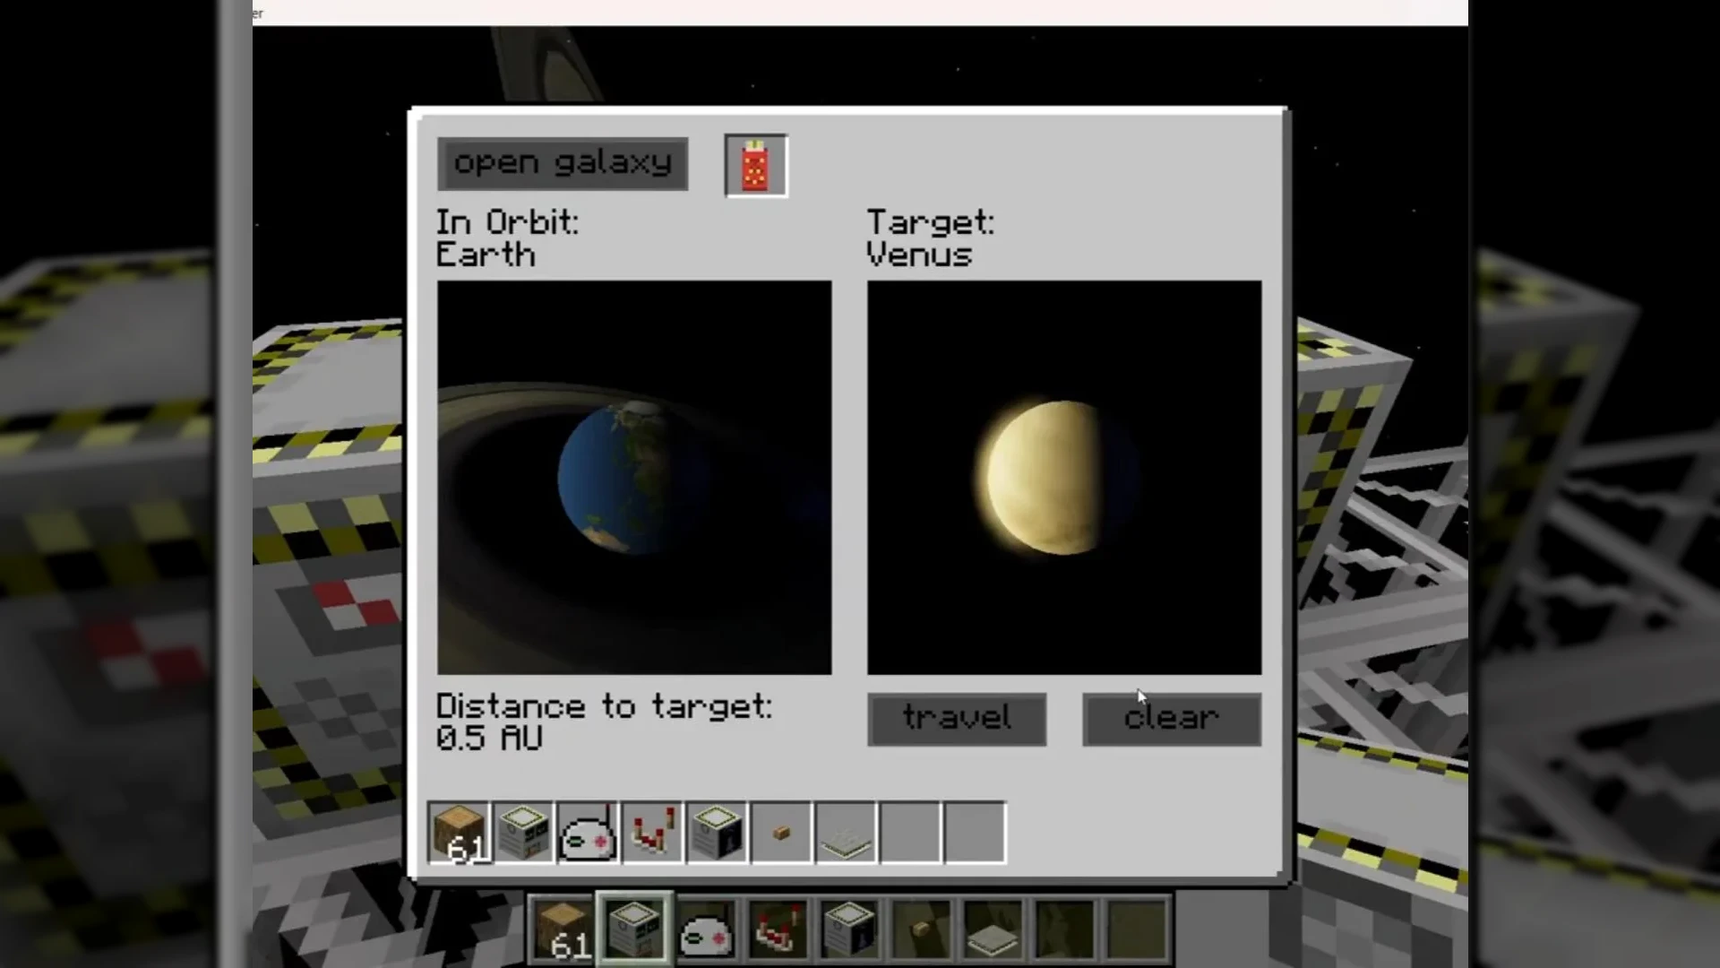Click the red fuel cartridge slot above the GUI

click(x=754, y=165)
